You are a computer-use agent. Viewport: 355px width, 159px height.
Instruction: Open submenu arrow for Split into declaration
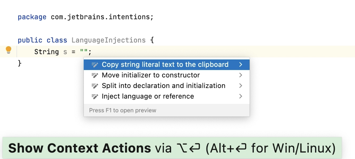coord(241,86)
